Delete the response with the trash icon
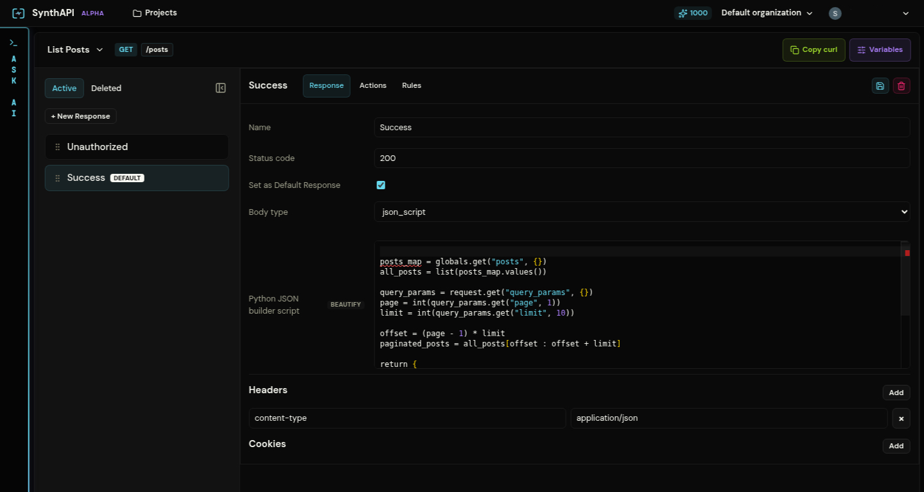The height and width of the screenshot is (492, 924). 902,86
